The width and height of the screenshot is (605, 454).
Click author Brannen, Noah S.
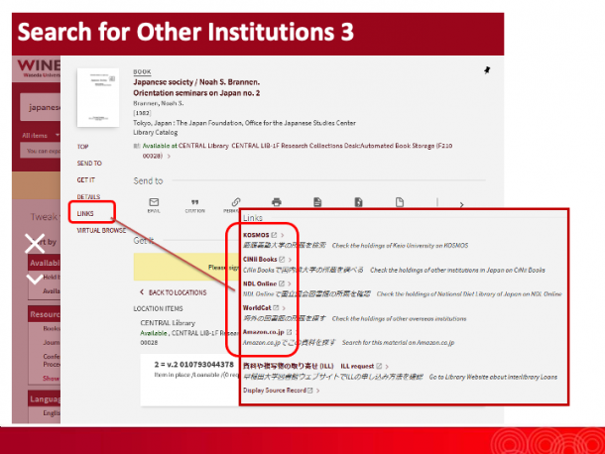[159, 103]
